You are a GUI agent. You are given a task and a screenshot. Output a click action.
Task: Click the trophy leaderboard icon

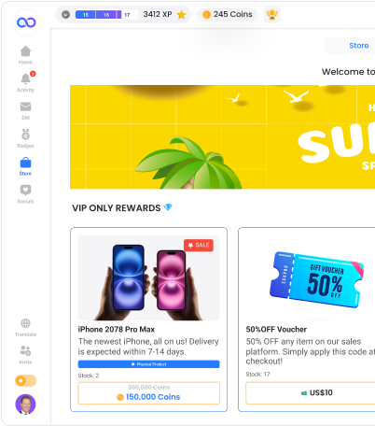[x=271, y=14]
